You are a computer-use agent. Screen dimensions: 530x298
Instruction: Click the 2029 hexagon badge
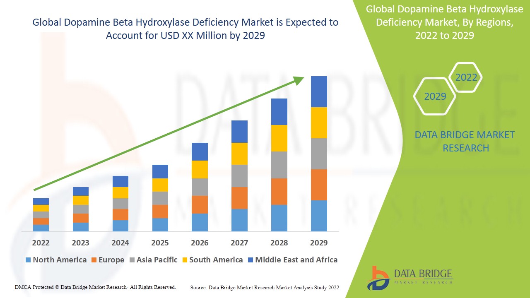point(435,96)
